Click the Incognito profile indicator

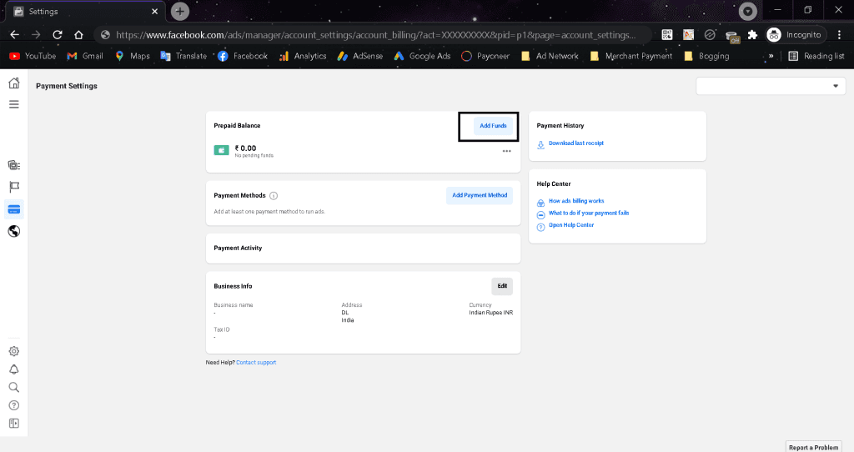[794, 35]
